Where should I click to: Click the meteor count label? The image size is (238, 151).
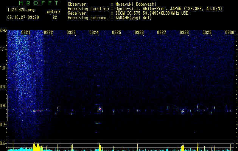point(54,12)
